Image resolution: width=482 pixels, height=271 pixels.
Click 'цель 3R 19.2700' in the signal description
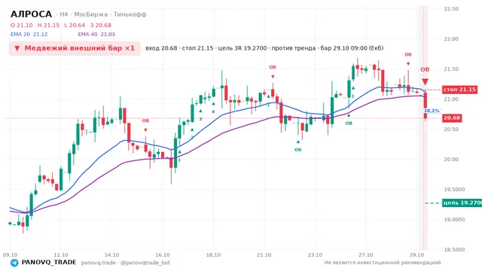pyautogui.click(x=243, y=48)
